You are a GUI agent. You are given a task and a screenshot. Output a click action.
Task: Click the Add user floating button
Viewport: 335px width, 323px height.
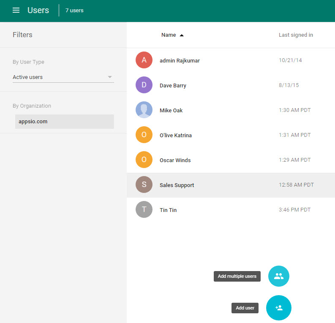click(x=279, y=308)
